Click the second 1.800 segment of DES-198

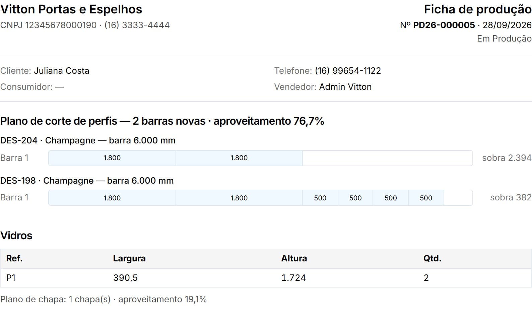point(239,198)
